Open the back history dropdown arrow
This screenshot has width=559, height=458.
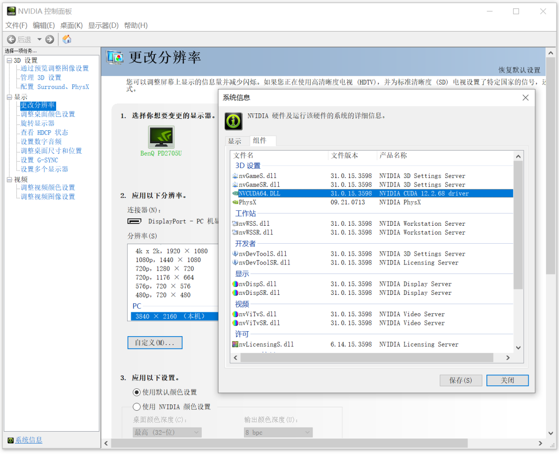click(39, 39)
